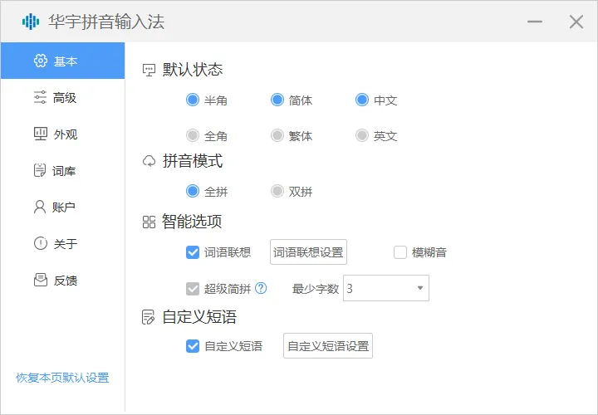Choose 繁体 character mode
The width and height of the screenshot is (598, 415).
point(277,135)
